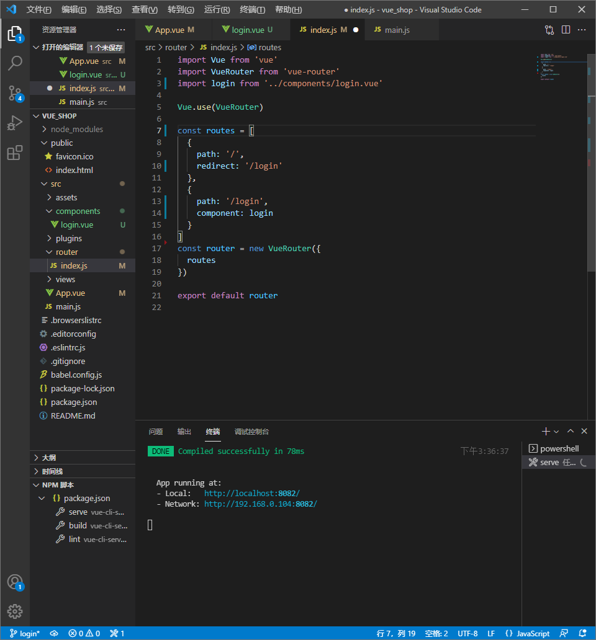
Task: Open the View (查看) menu
Action: 145,9
